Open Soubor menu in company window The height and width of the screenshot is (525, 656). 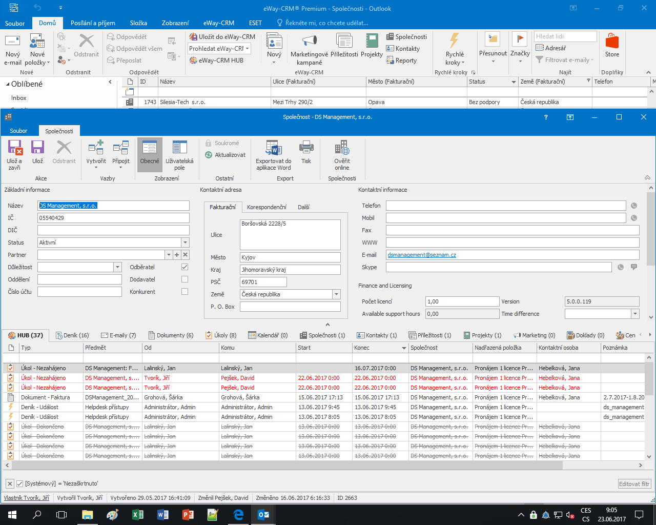[x=18, y=131]
